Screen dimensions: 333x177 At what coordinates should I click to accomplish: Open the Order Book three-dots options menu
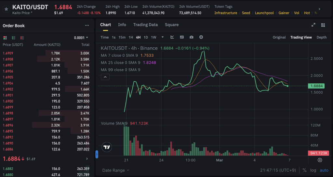coord(87,25)
